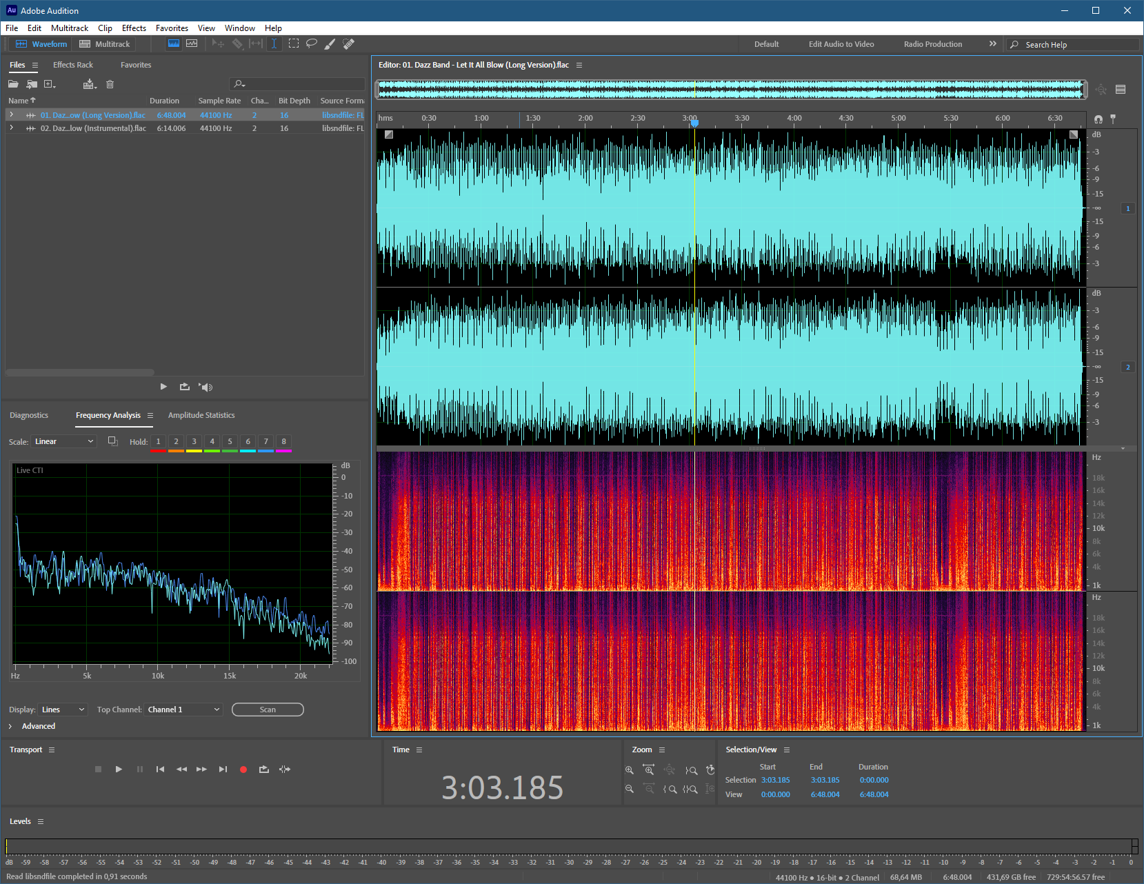Select the Default workspace
1144x884 pixels.
pyautogui.click(x=766, y=44)
